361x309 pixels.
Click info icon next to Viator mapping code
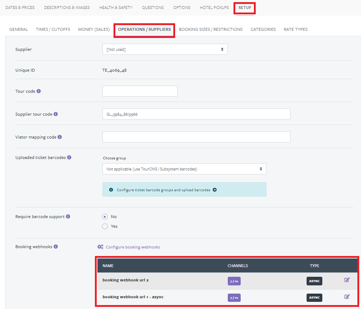coord(60,137)
